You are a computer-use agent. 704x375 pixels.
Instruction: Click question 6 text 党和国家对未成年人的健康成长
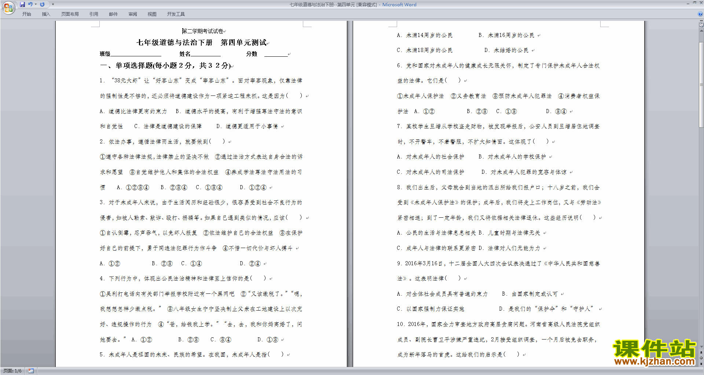pos(498,65)
